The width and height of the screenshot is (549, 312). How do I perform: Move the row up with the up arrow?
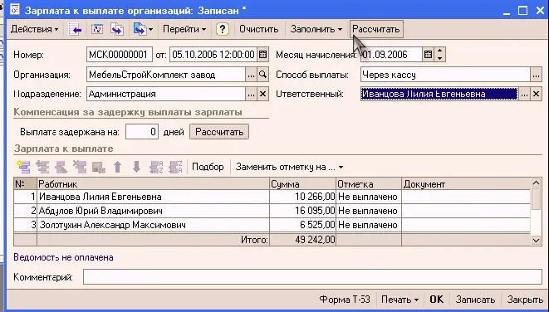click(x=118, y=167)
